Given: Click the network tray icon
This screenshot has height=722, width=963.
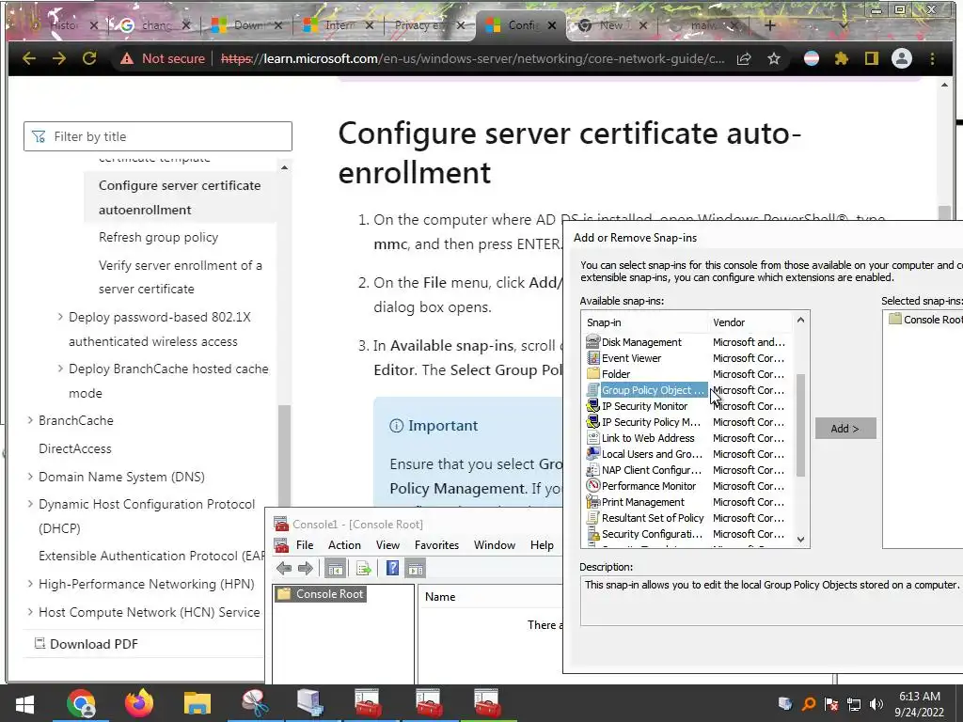Looking at the screenshot, I should click(x=854, y=704).
